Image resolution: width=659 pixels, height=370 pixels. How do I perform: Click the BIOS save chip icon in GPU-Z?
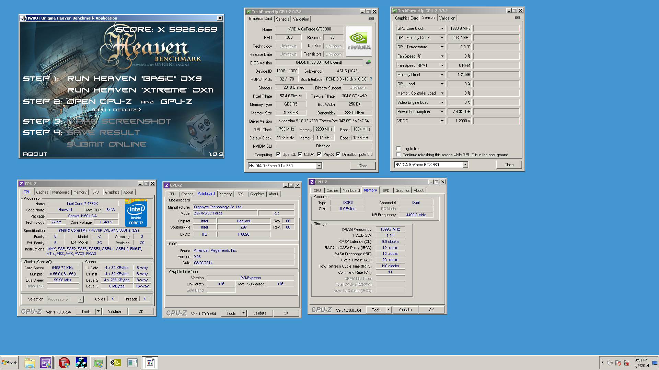point(368,62)
